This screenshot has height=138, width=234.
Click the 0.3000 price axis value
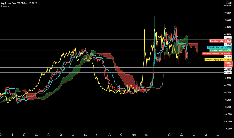pos(228,6)
